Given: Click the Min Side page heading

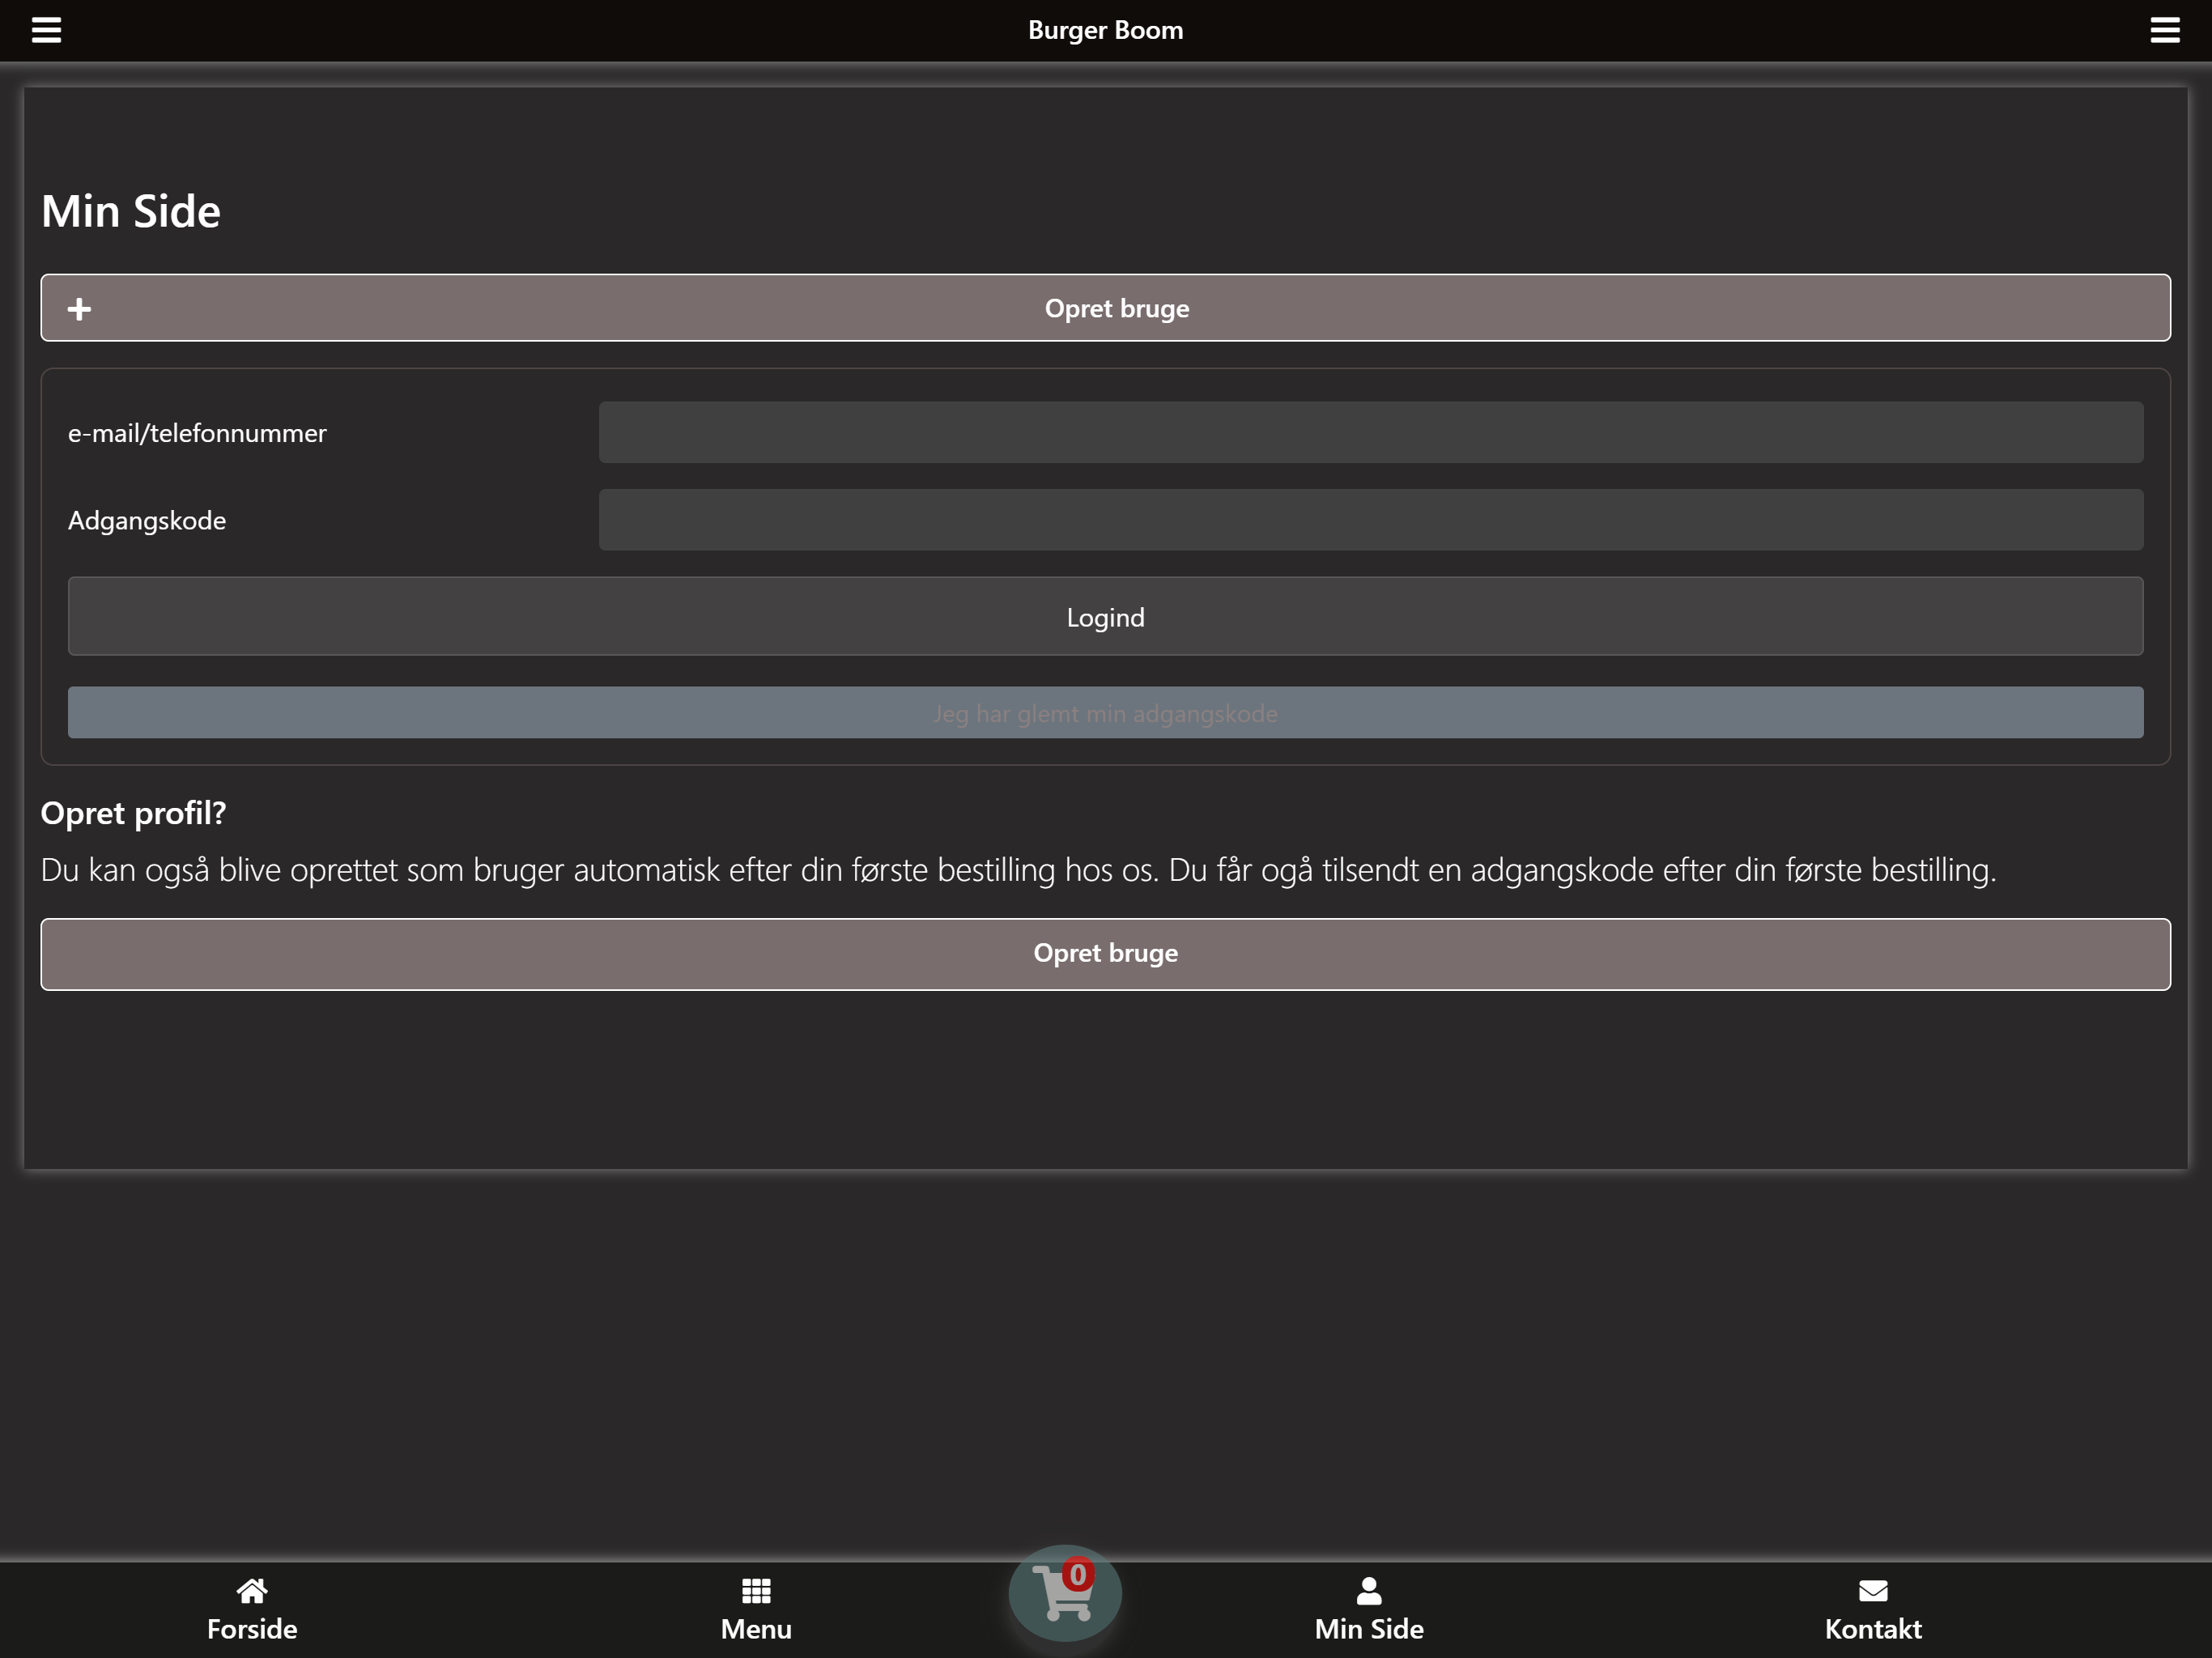Looking at the screenshot, I should (x=131, y=212).
